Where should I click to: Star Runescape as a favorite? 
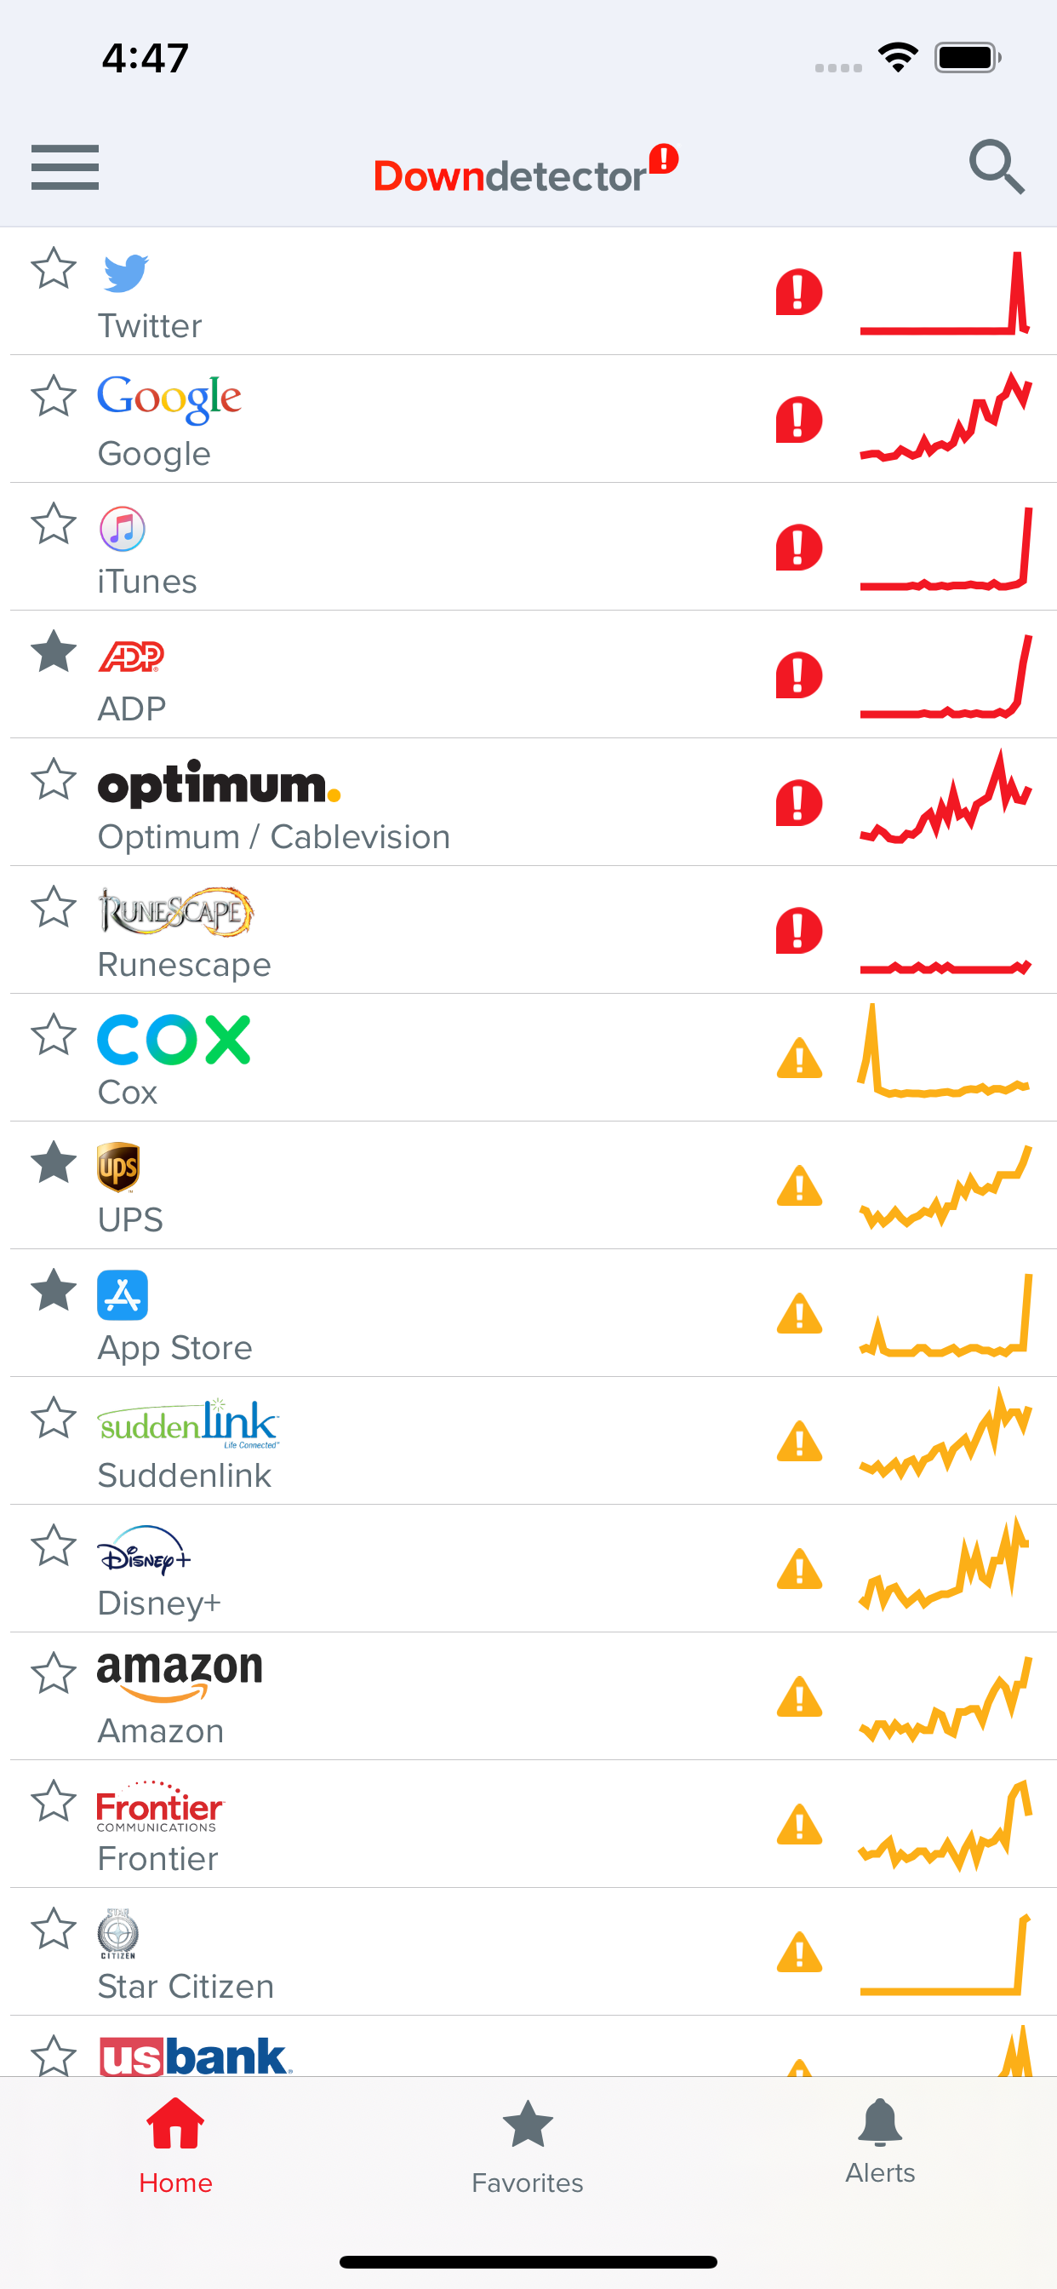[54, 907]
